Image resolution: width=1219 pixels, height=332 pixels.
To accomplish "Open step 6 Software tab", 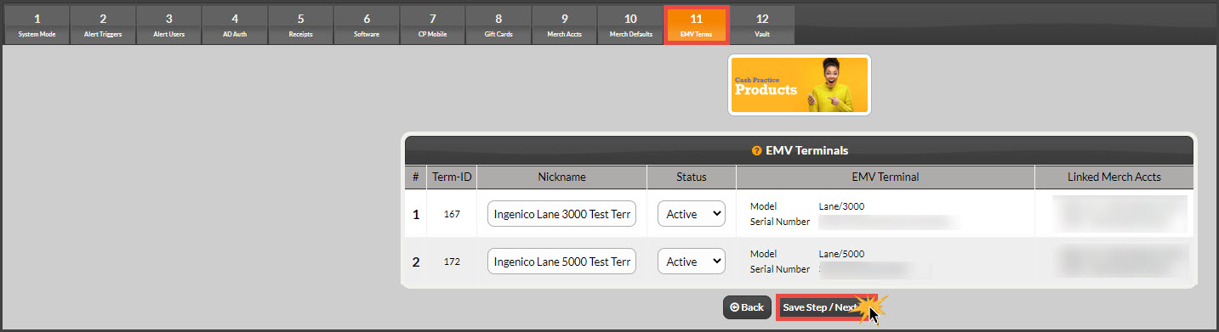I will (x=367, y=25).
